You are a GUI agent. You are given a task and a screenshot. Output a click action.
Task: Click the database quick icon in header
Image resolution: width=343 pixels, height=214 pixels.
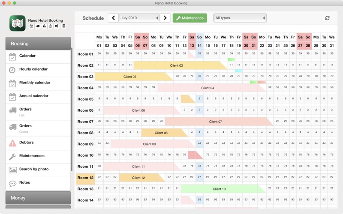coord(64,26)
